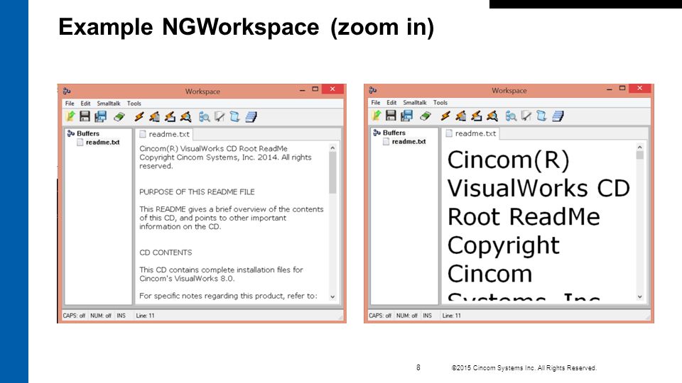Click 'Line: 11' in left window status bar

145,316
